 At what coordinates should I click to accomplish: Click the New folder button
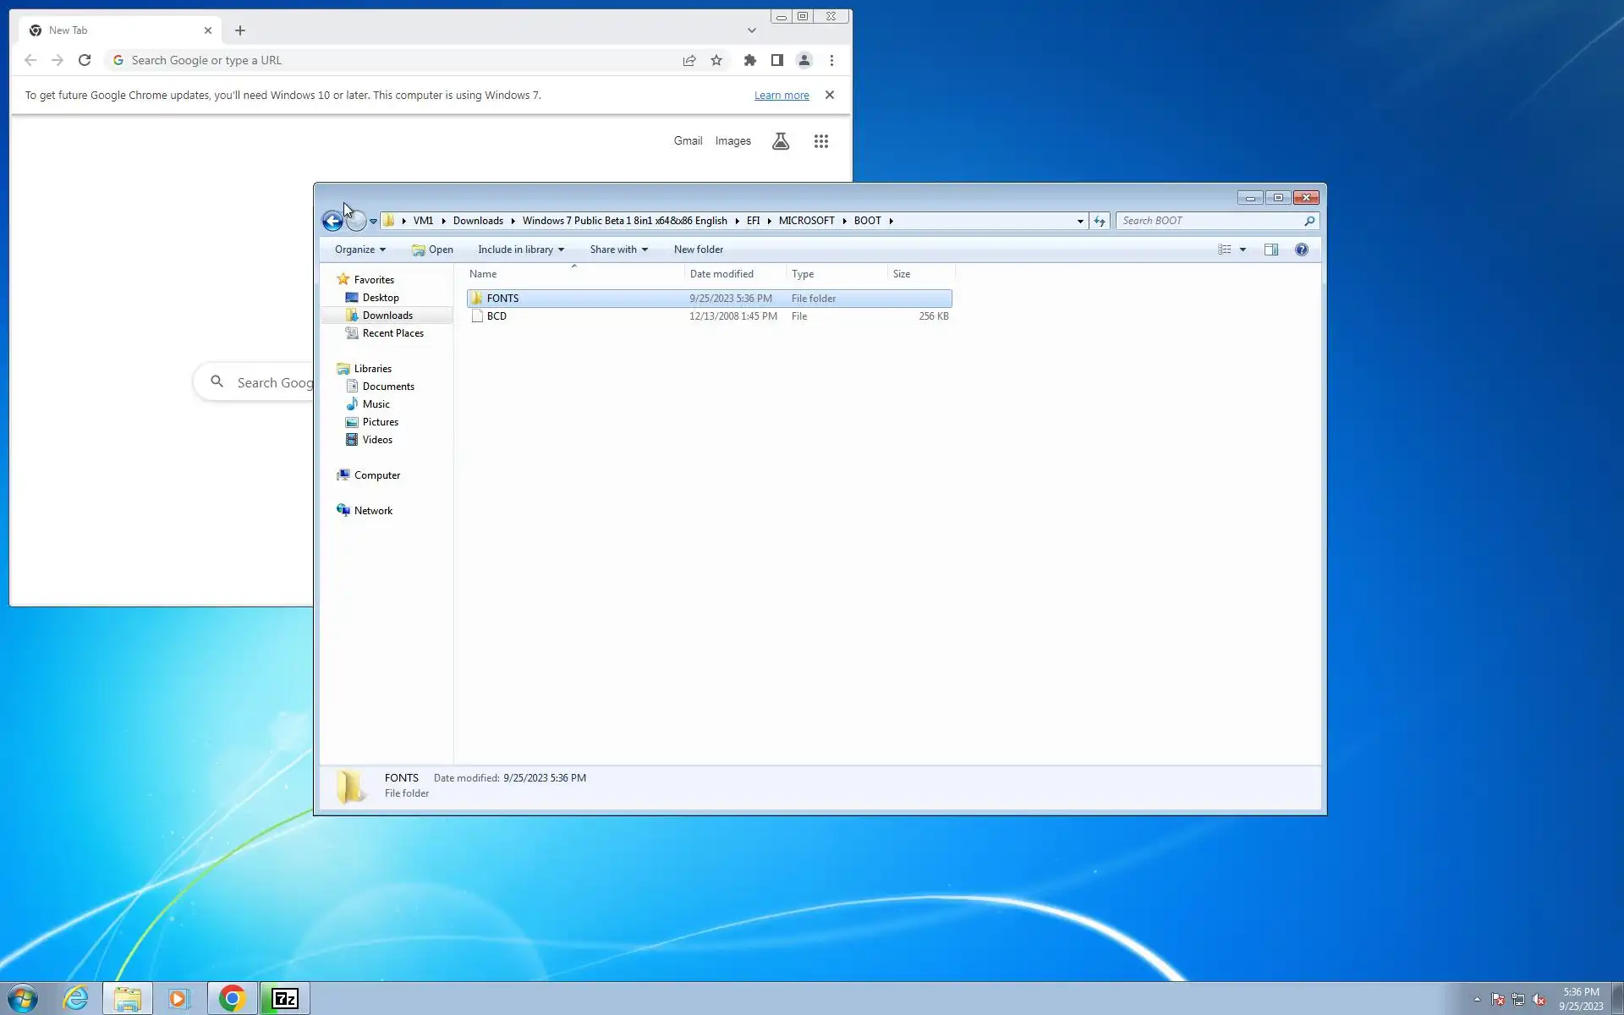[x=698, y=250]
